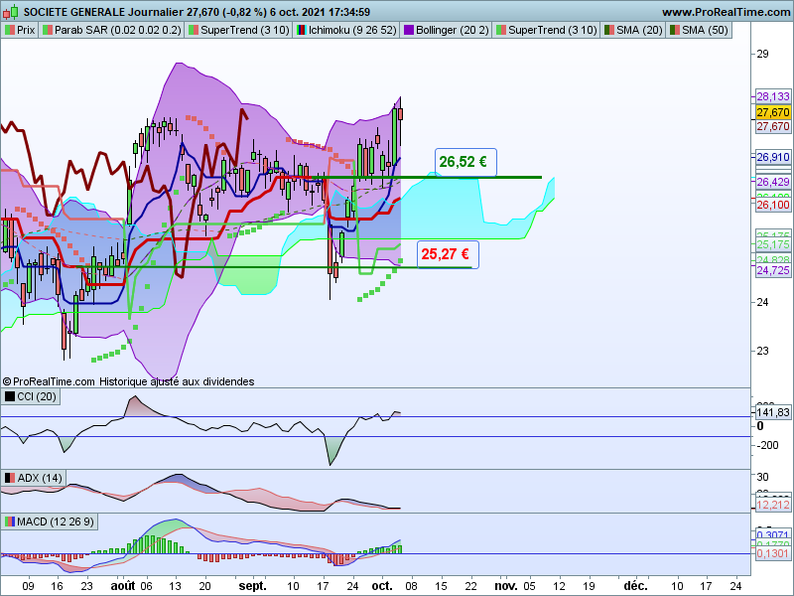The height and width of the screenshot is (596, 794).
Task: Select the Bollinger (20 2) label
Action: [453, 30]
